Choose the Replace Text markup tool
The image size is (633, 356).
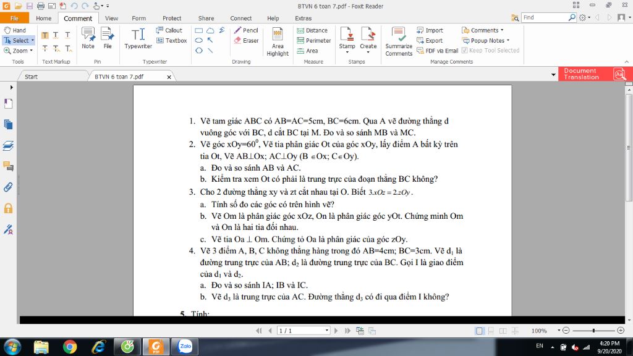(x=56, y=49)
